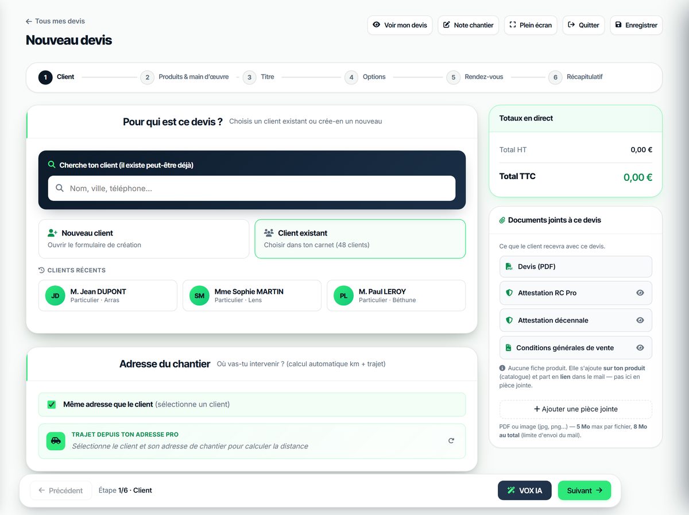
Task: Click info icon near Aucune fiche produit
Action: [502, 368]
